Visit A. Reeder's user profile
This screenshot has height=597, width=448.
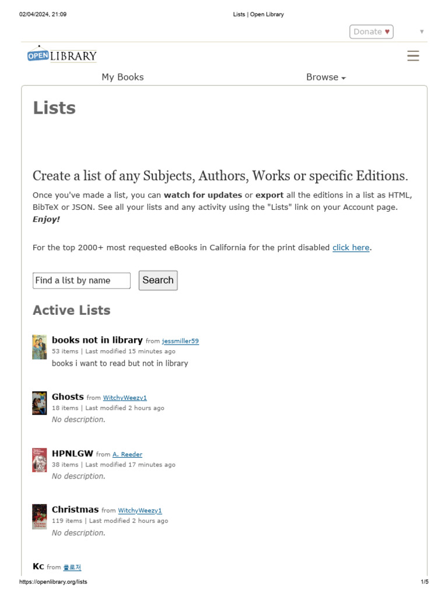click(127, 455)
